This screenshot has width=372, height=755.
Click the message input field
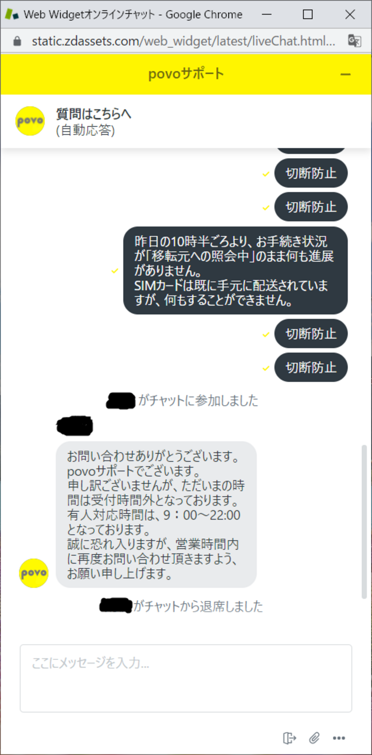pos(186,678)
